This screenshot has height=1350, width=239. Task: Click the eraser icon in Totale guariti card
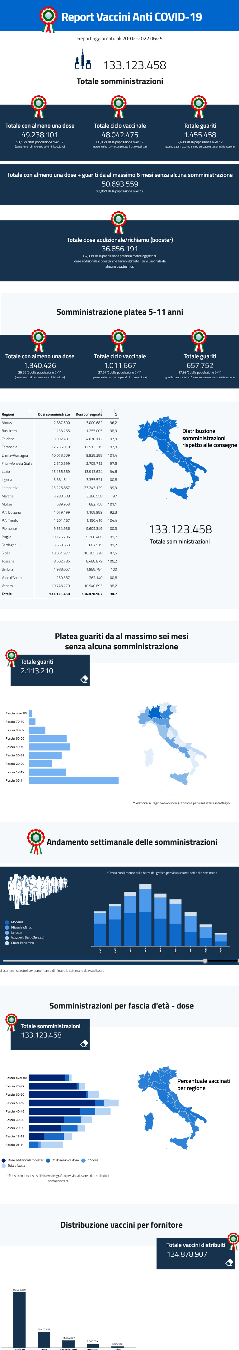point(84,679)
